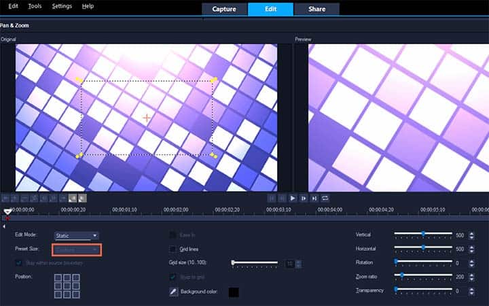Set position to top-left anchor square
489x306 pixels.
tap(58, 277)
